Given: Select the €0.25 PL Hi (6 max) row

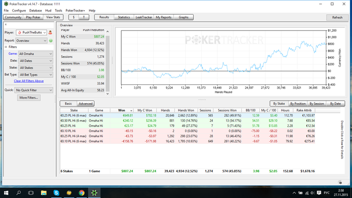Looking at the screenshot, I should pos(188,116).
